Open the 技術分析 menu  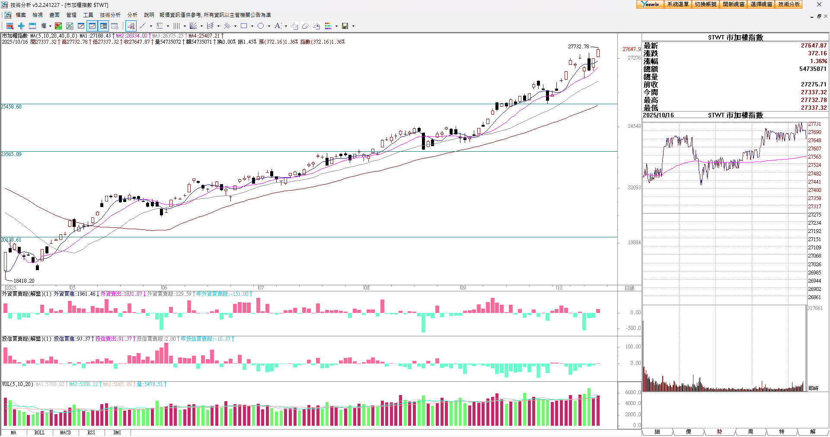point(110,15)
